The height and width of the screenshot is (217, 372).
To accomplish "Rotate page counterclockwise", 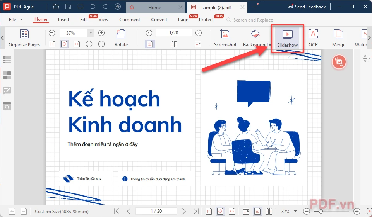I will [x=89, y=44].
